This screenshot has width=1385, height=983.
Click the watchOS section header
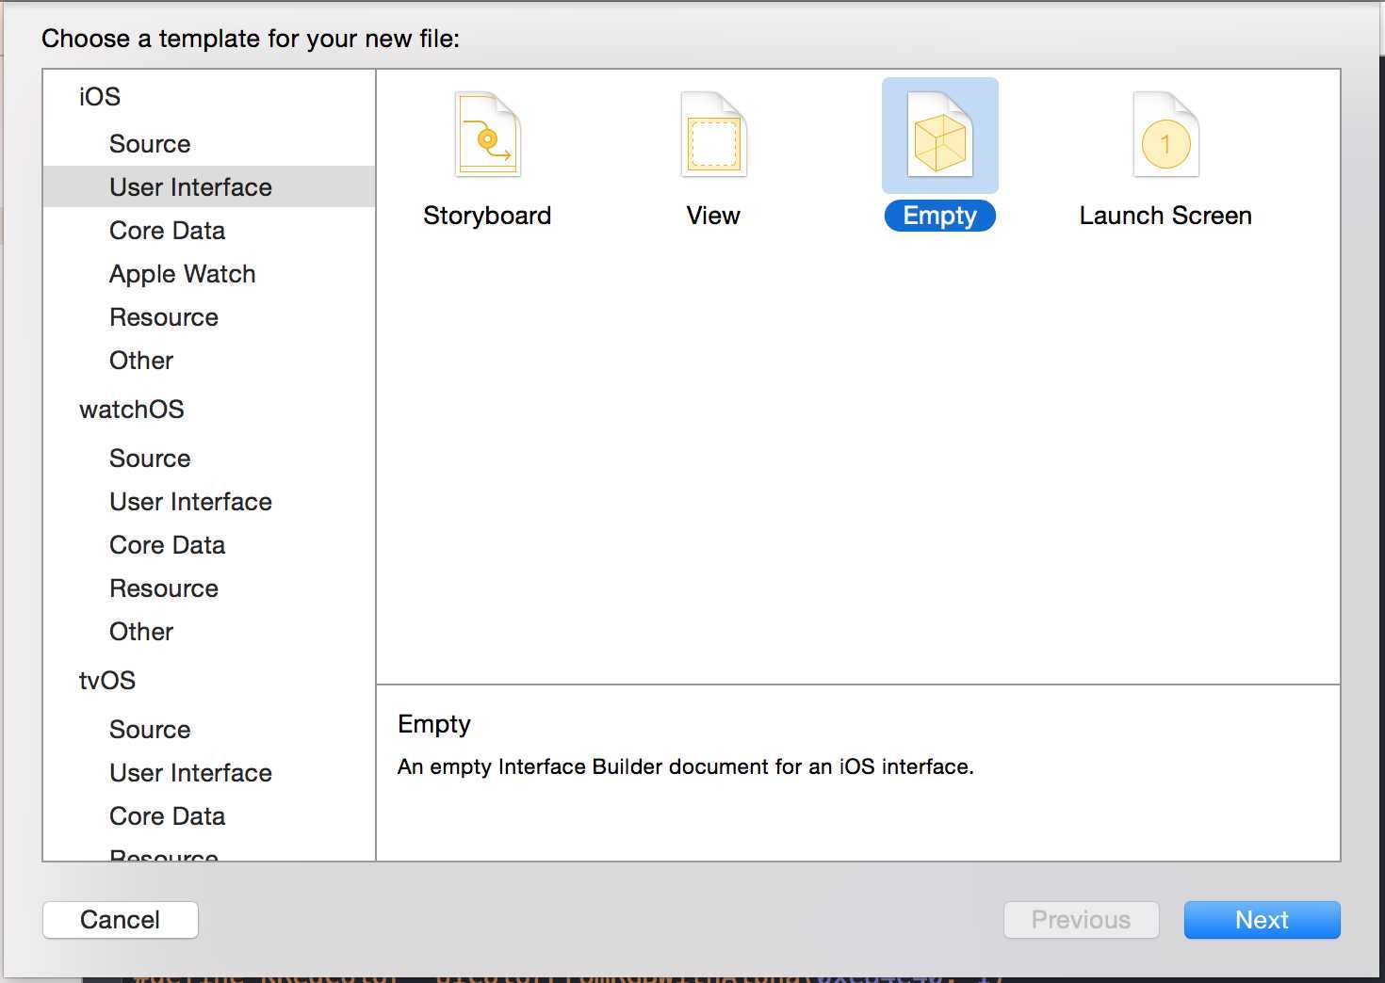click(132, 410)
